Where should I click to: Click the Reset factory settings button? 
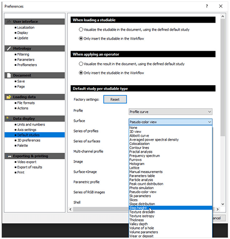tap(115, 99)
